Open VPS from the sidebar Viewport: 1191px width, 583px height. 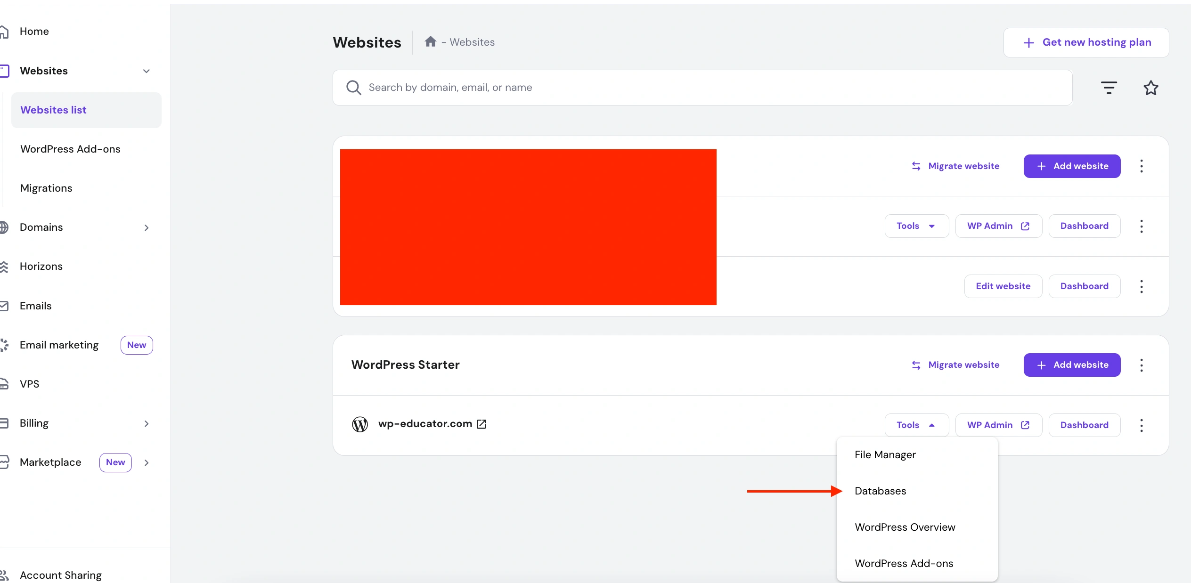(x=29, y=383)
